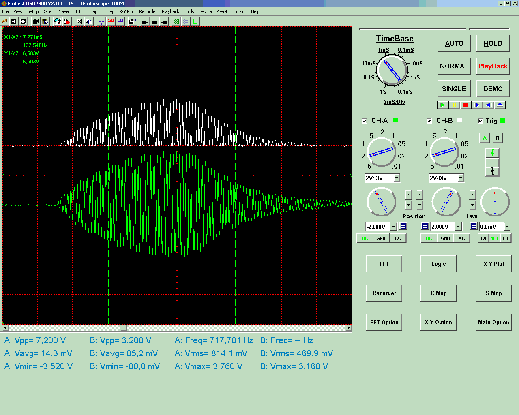The height and width of the screenshot is (415, 519).
Task: Click the TimeBase rotary knob
Action: 392,70
